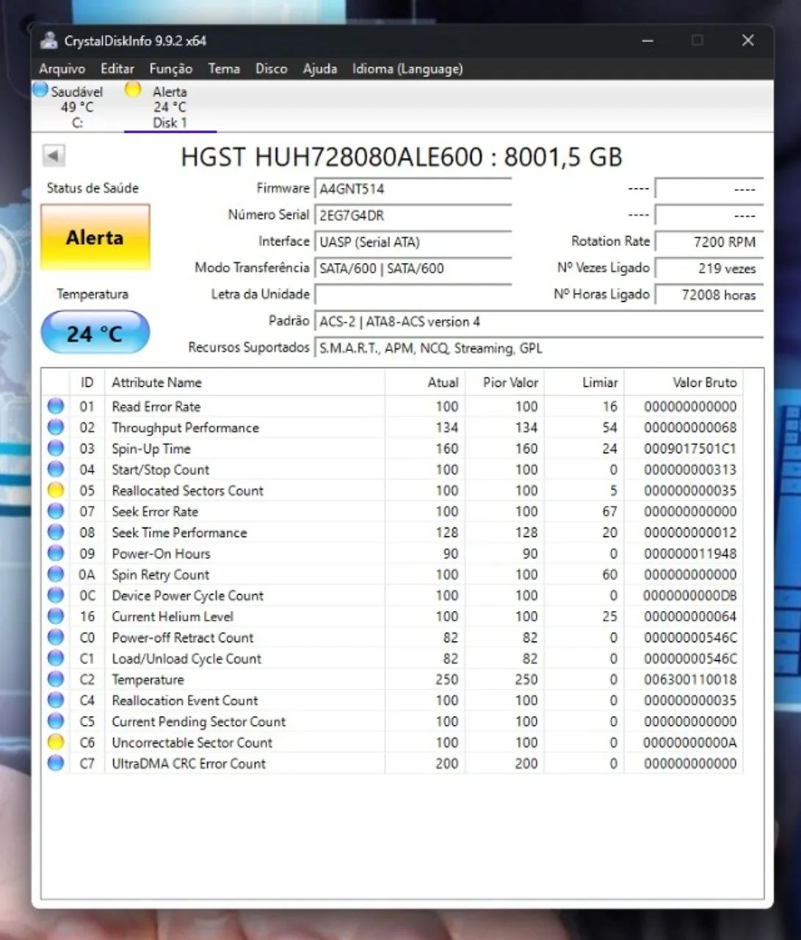The height and width of the screenshot is (940, 801).
Task: Click the Rotation Rate value 7200 RPM
Action: tap(709, 242)
